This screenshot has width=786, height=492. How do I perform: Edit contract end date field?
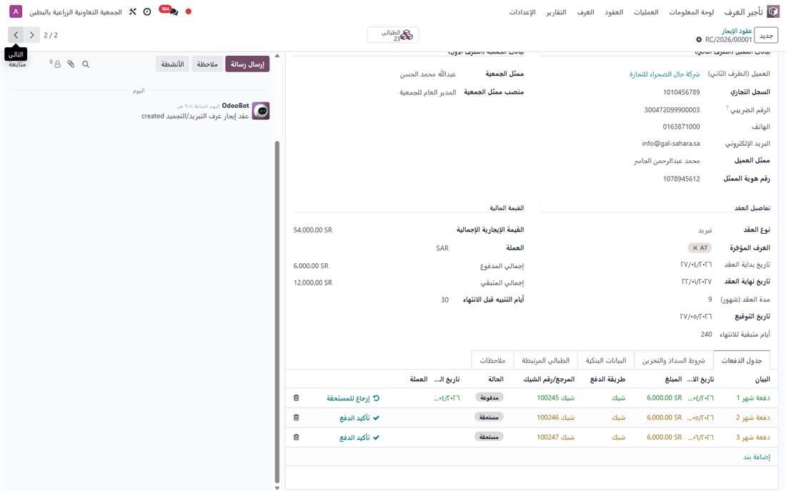click(696, 282)
